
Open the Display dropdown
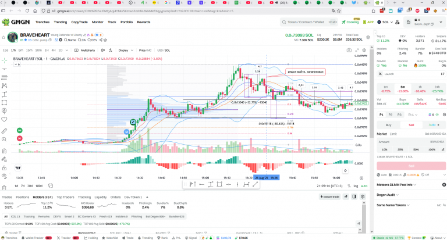(126, 51)
